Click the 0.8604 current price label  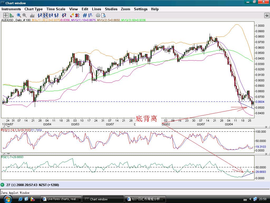[260, 102]
